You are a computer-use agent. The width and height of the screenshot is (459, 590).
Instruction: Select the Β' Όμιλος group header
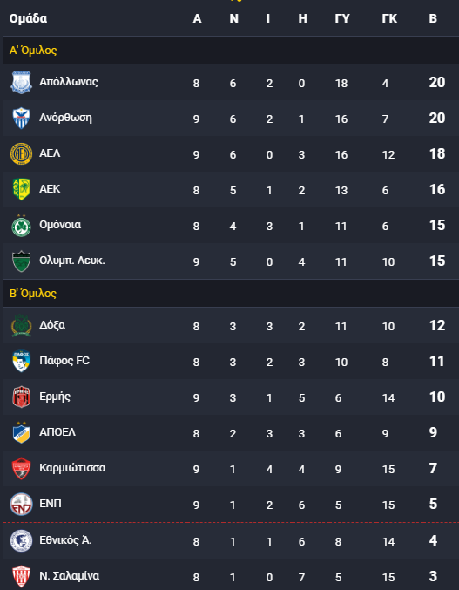click(x=231, y=293)
